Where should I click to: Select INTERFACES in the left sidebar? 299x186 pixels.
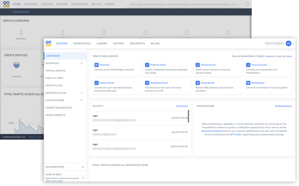coord(65,63)
